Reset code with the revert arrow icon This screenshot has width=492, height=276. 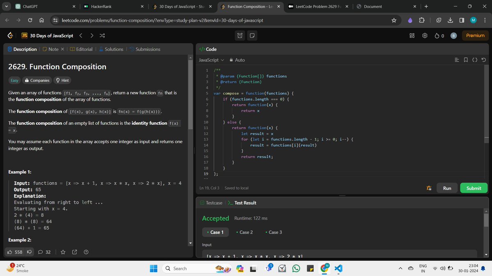484,60
